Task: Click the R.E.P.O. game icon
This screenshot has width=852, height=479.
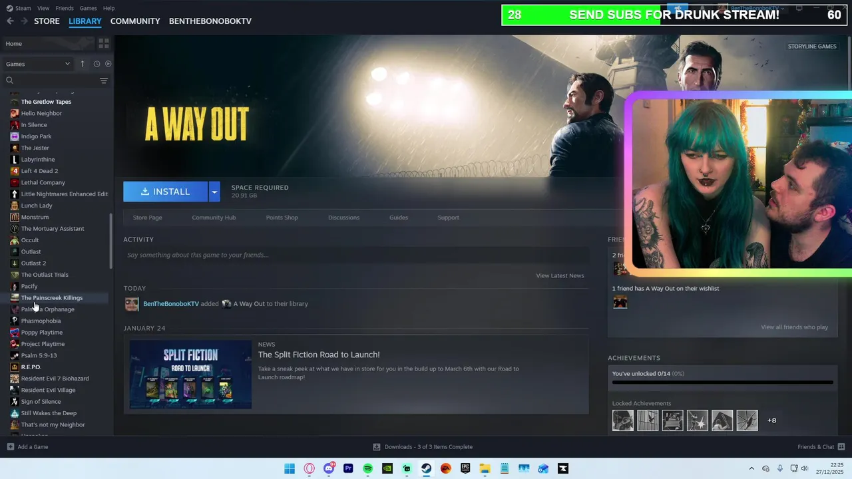Action: pyautogui.click(x=15, y=367)
